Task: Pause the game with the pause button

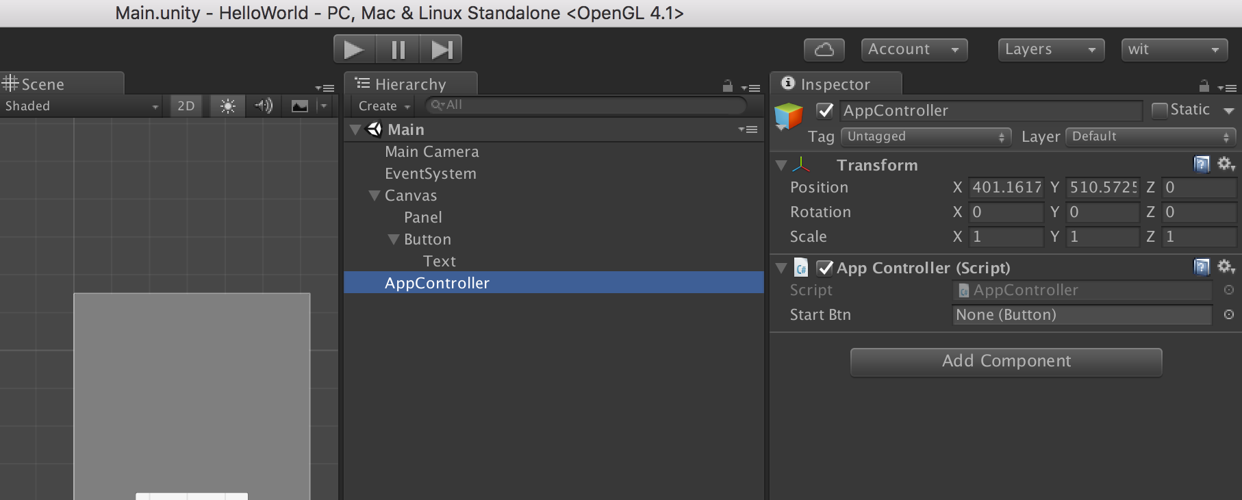Action: (398, 49)
